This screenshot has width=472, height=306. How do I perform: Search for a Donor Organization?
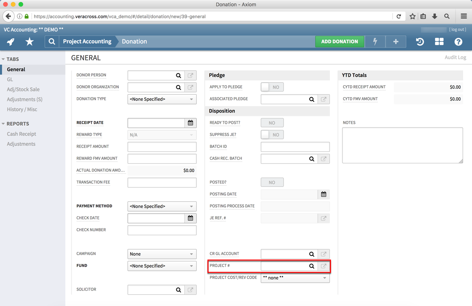(179, 87)
